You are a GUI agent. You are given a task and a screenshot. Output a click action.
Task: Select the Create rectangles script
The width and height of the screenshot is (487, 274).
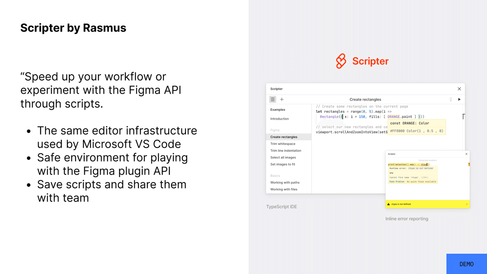283,137
